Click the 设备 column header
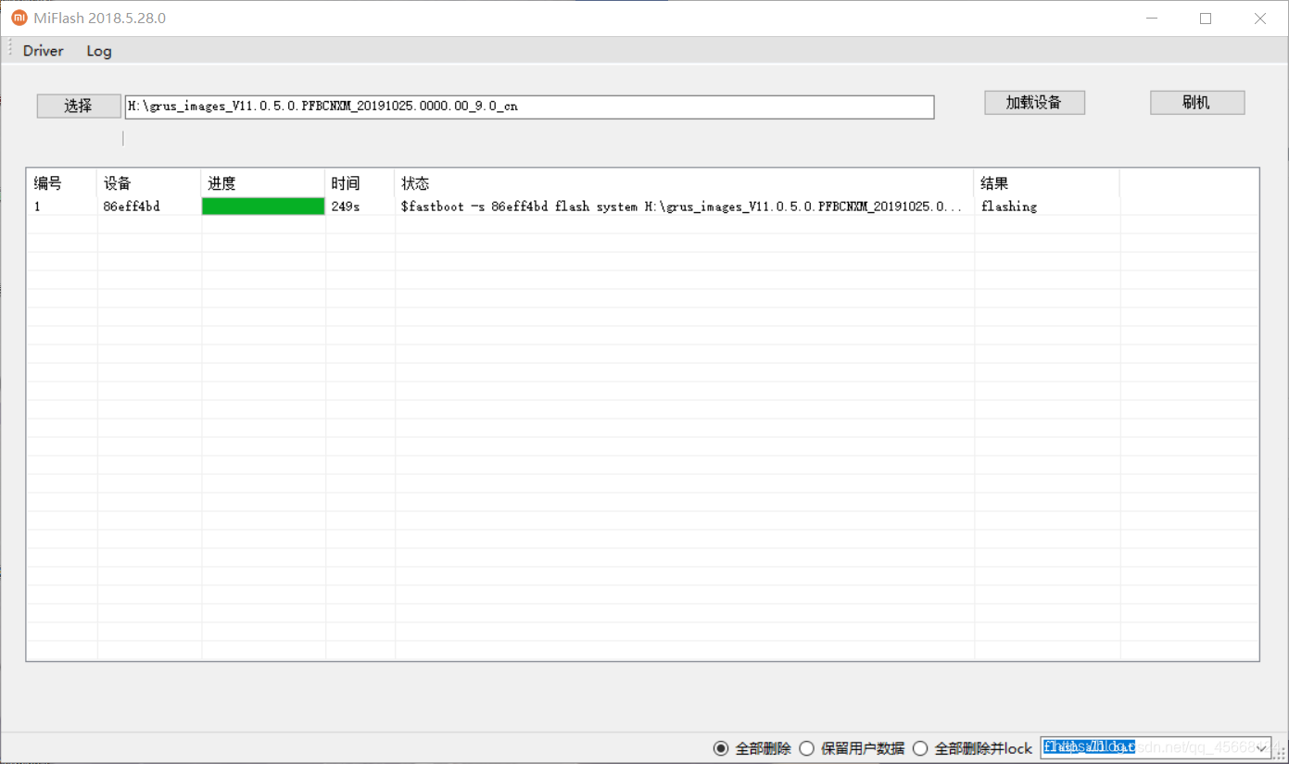 (x=148, y=183)
